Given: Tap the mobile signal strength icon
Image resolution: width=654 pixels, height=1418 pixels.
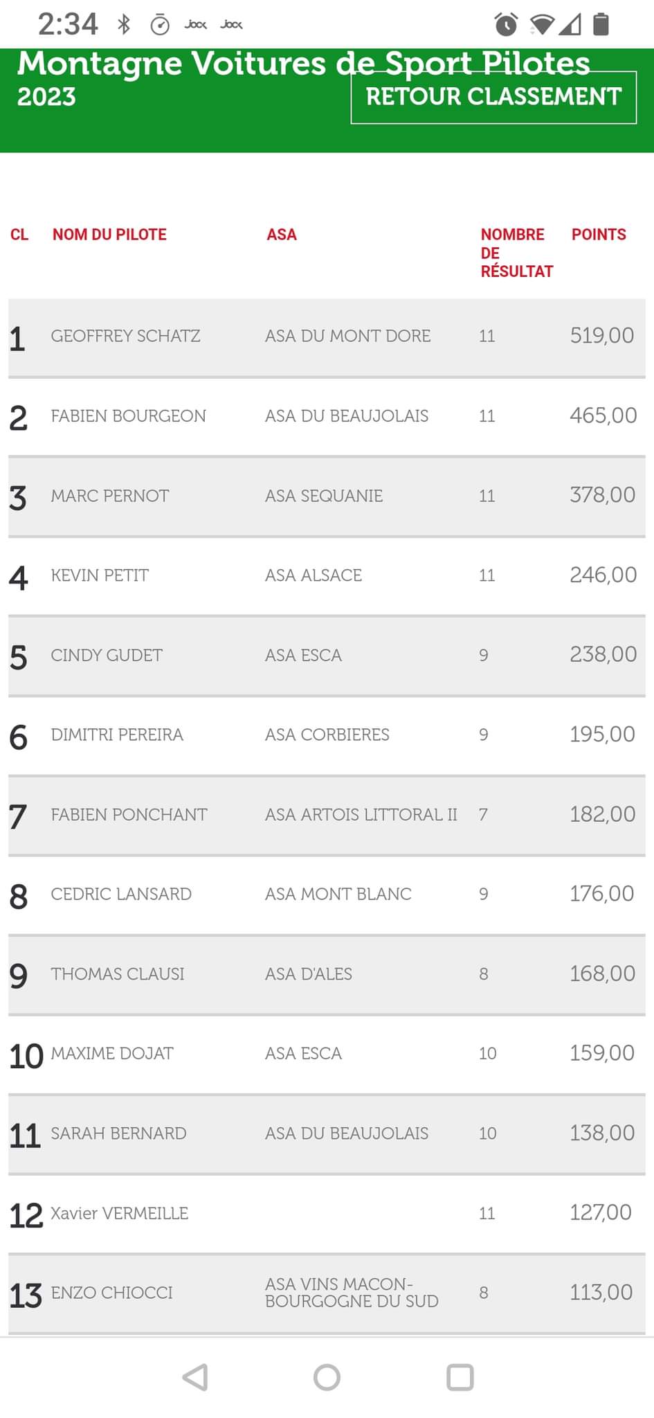Looking at the screenshot, I should click(x=571, y=25).
